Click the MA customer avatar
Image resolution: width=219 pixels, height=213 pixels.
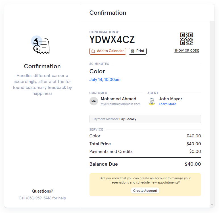coord(94,101)
